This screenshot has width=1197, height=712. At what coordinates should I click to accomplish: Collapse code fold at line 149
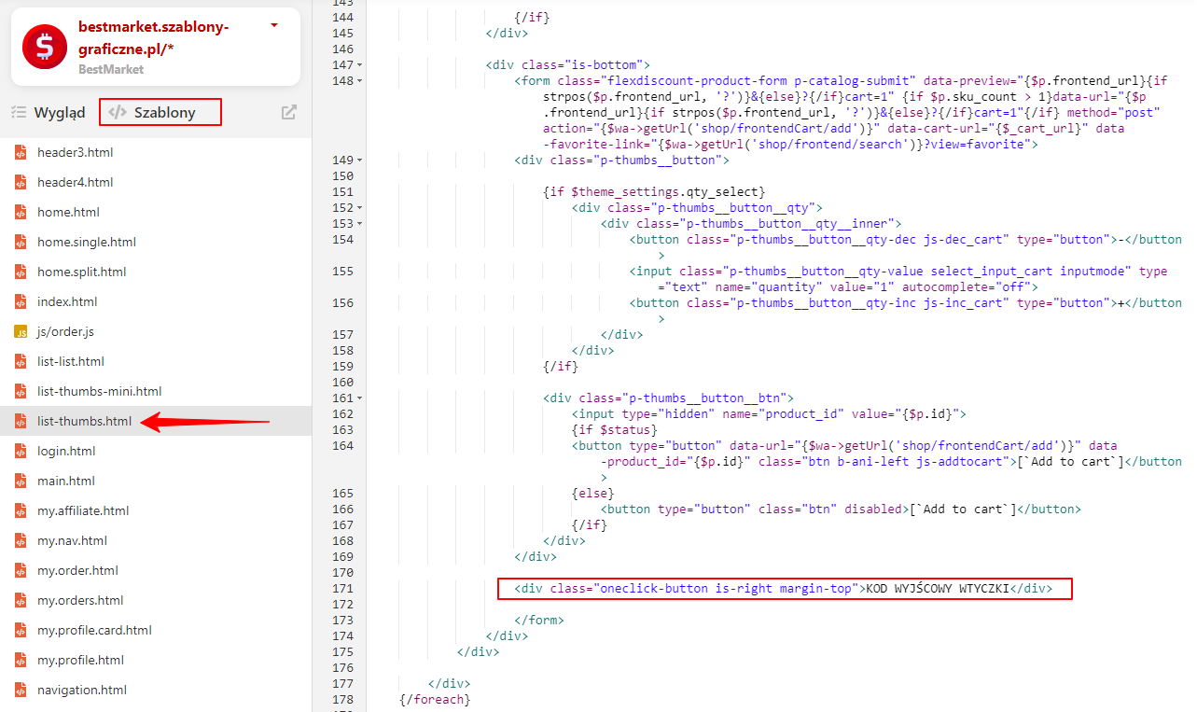click(359, 161)
